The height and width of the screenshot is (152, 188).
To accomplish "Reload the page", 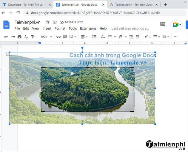I will 18,13.
